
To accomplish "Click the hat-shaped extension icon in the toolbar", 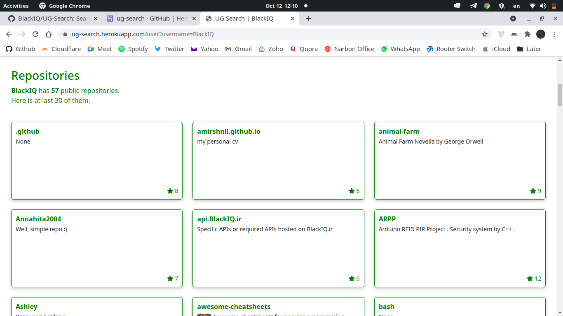I will (x=514, y=34).
